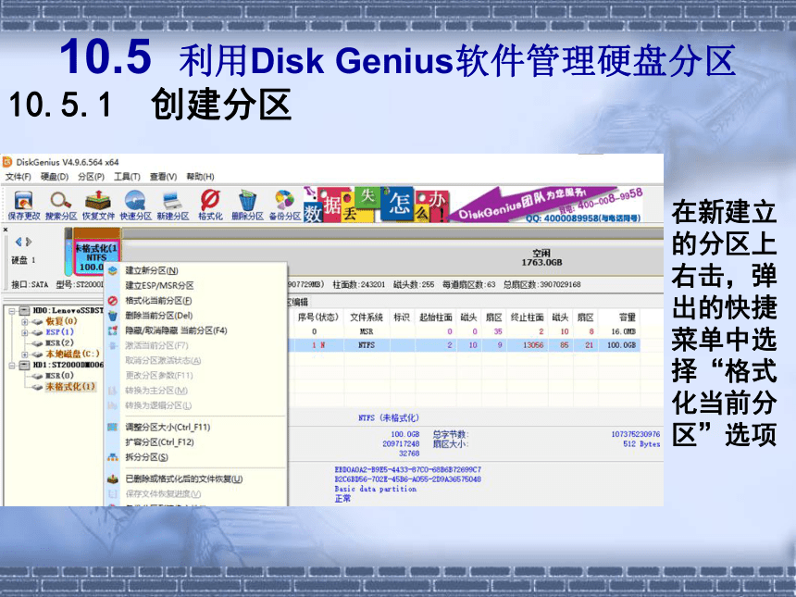This screenshot has height=597, width=796.
Task: Go to next disk with right arrow
Action: (x=29, y=243)
